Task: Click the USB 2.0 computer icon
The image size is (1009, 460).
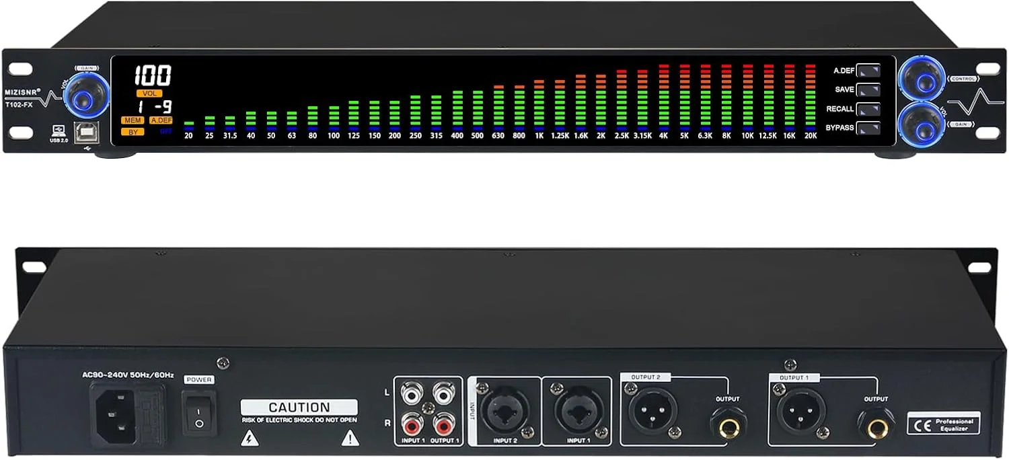Action: (x=59, y=130)
